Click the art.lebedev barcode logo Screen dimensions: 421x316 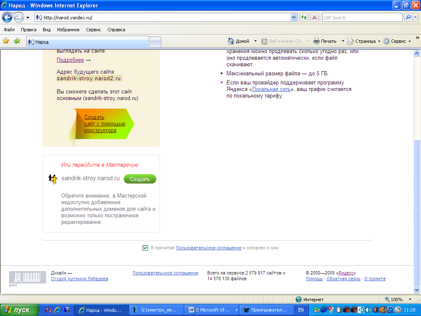click(28, 277)
